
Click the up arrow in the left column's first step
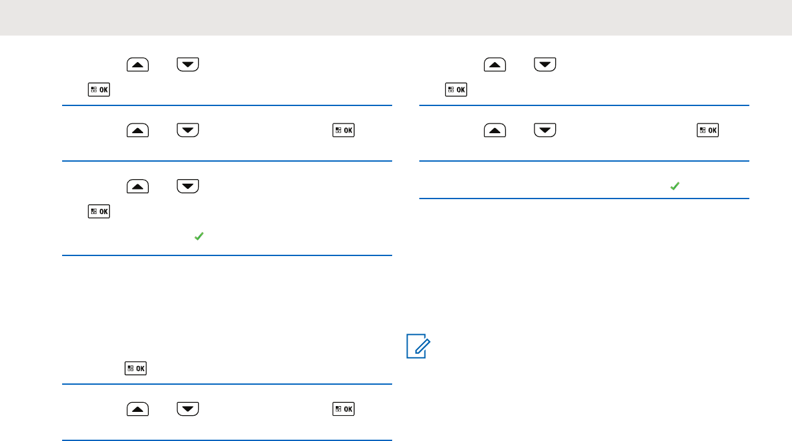138,65
